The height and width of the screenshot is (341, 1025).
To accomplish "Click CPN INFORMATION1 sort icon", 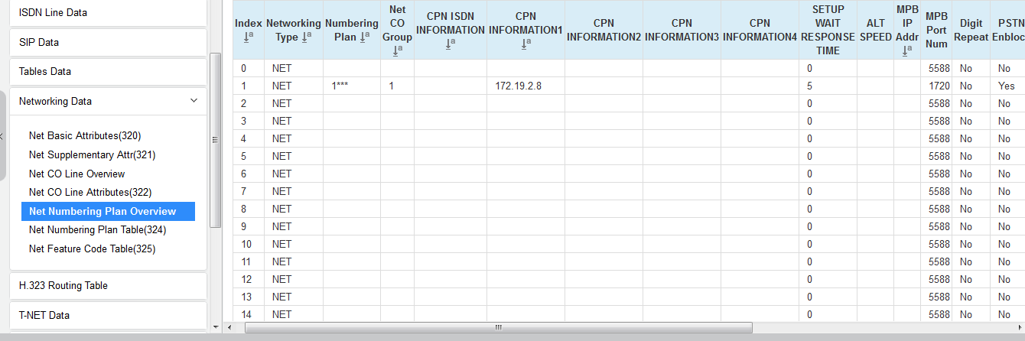I will [x=526, y=44].
